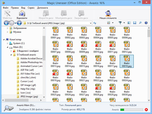This screenshot has height=114, width=152.
Task: Click the Up one level arrow
Action: point(19,23)
